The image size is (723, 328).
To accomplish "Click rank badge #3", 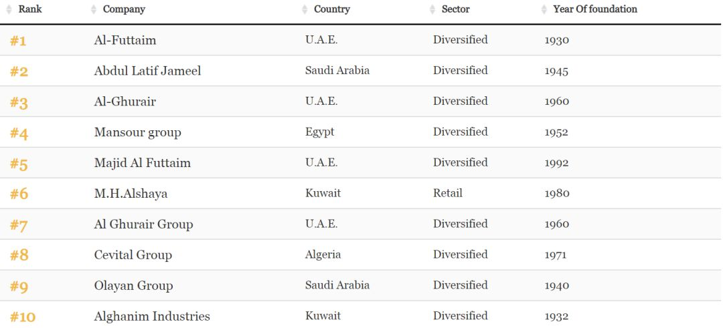I will click(x=19, y=102).
